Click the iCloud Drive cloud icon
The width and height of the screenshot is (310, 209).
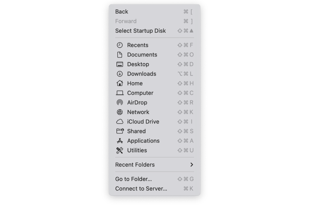(x=120, y=122)
